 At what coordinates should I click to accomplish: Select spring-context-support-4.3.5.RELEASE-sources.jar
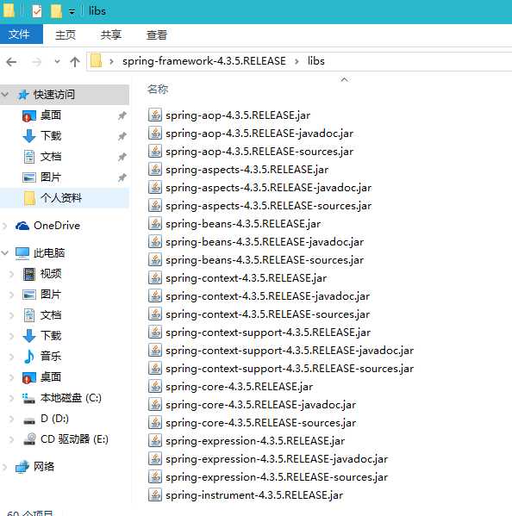(290, 369)
